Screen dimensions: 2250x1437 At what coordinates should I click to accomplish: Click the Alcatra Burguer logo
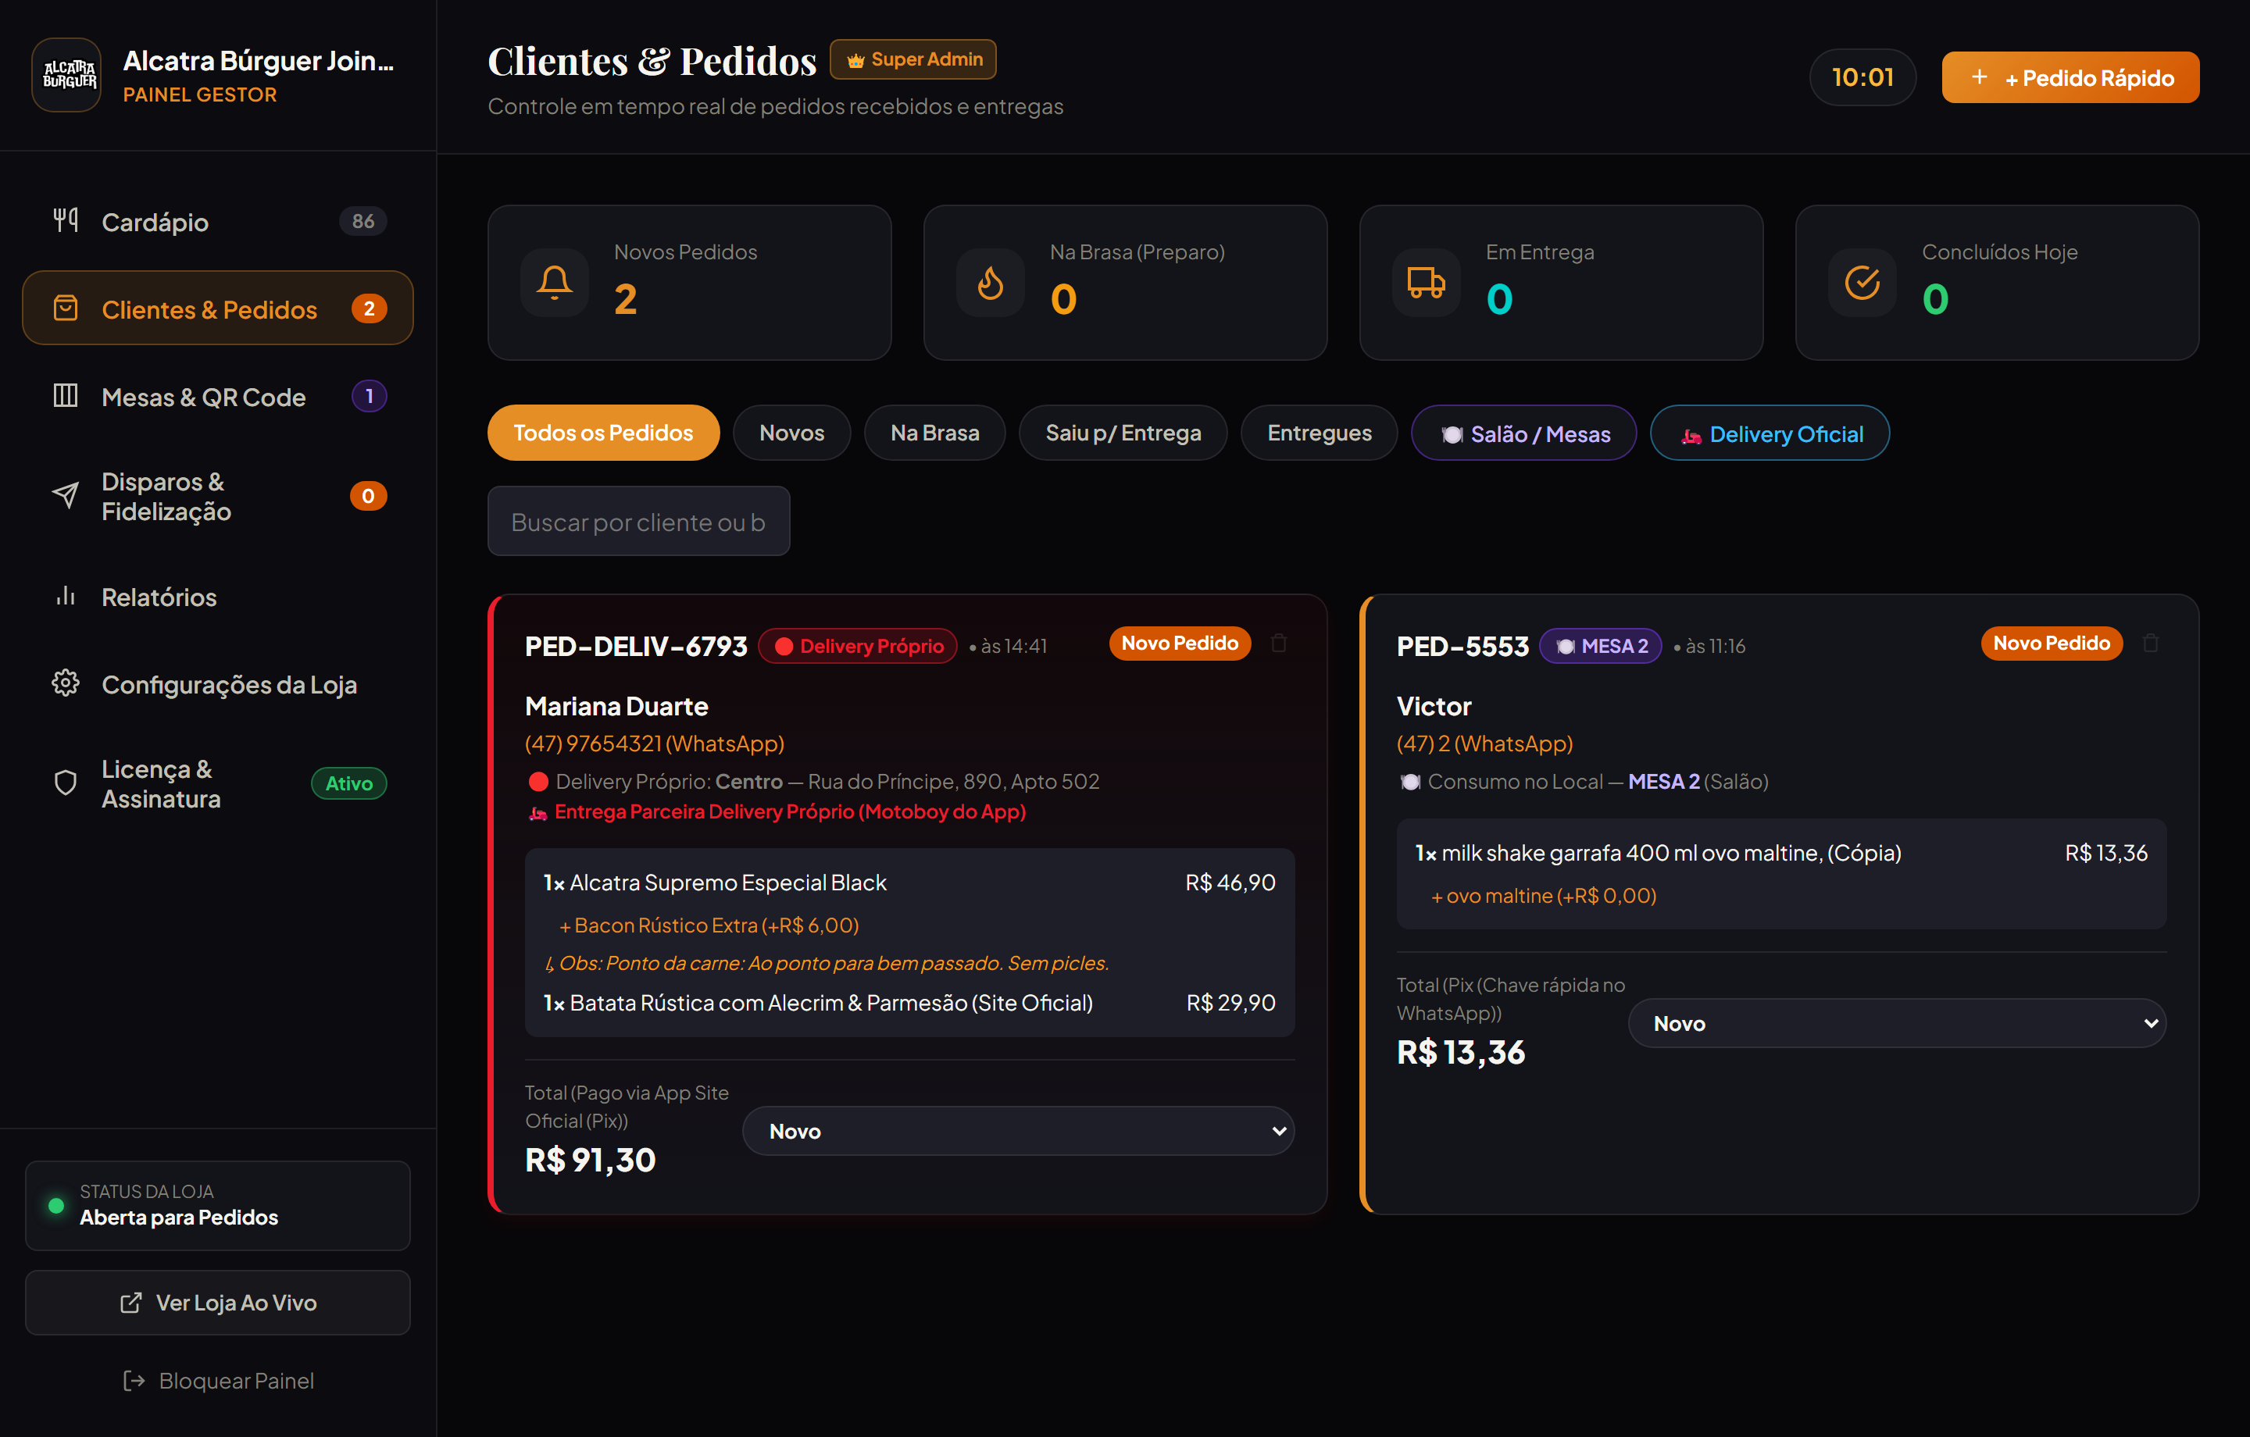(x=66, y=75)
